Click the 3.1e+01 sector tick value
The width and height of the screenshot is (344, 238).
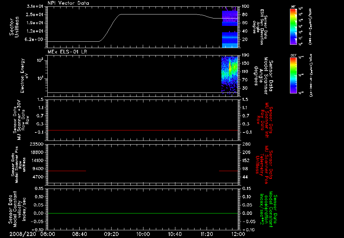coord(35,6)
